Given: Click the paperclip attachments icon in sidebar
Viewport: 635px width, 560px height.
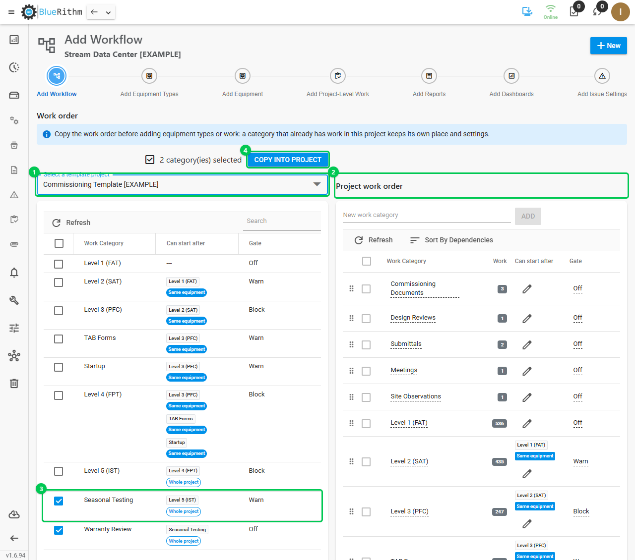Looking at the screenshot, I should click(x=14, y=244).
